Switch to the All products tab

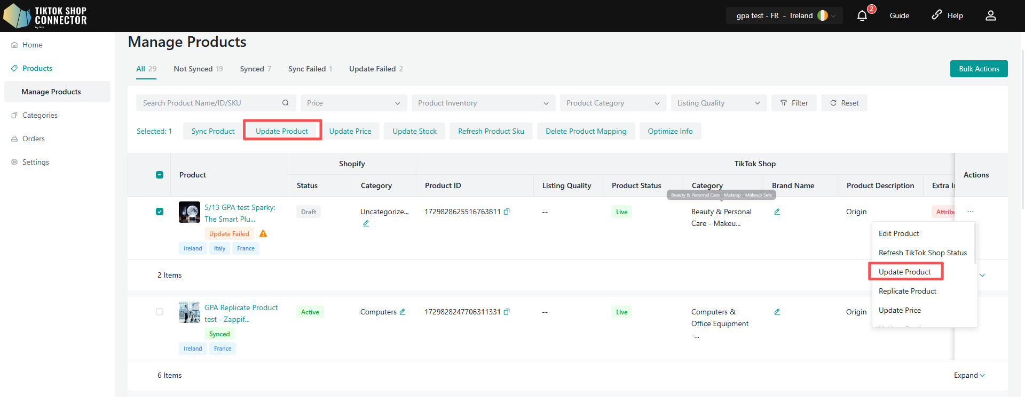[146, 69]
